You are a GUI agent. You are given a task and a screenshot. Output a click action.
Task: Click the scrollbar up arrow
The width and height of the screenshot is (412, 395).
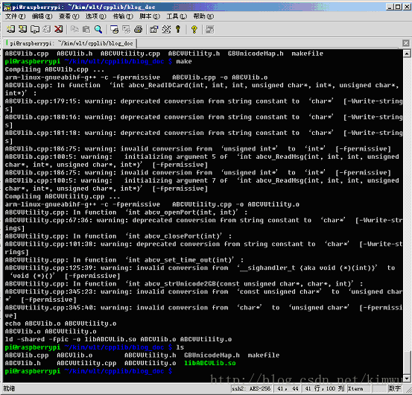(x=407, y=54)
